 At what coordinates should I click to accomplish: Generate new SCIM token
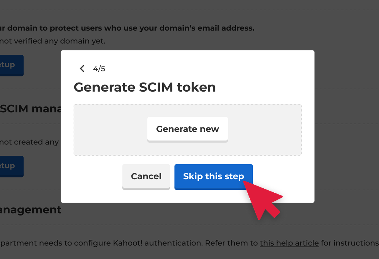click(x=187, y=129)
